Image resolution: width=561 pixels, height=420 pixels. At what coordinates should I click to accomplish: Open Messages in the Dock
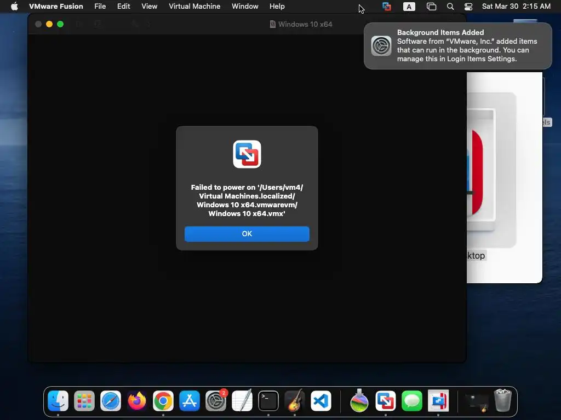click(412, 401)
